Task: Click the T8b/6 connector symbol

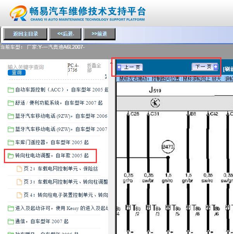Action: [x=208, y=207]
